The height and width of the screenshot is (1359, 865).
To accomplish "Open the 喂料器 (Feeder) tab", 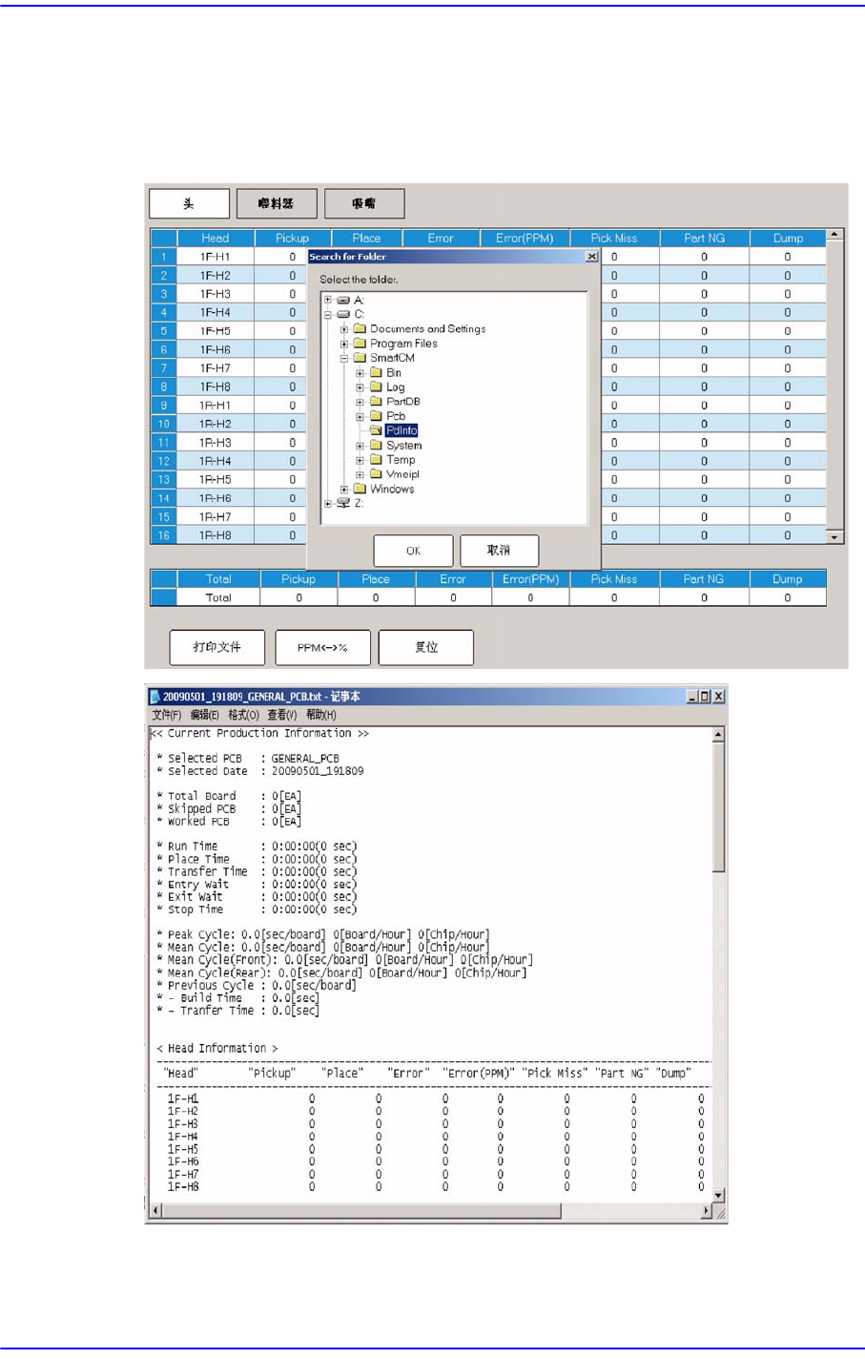I will click(277, 203).
